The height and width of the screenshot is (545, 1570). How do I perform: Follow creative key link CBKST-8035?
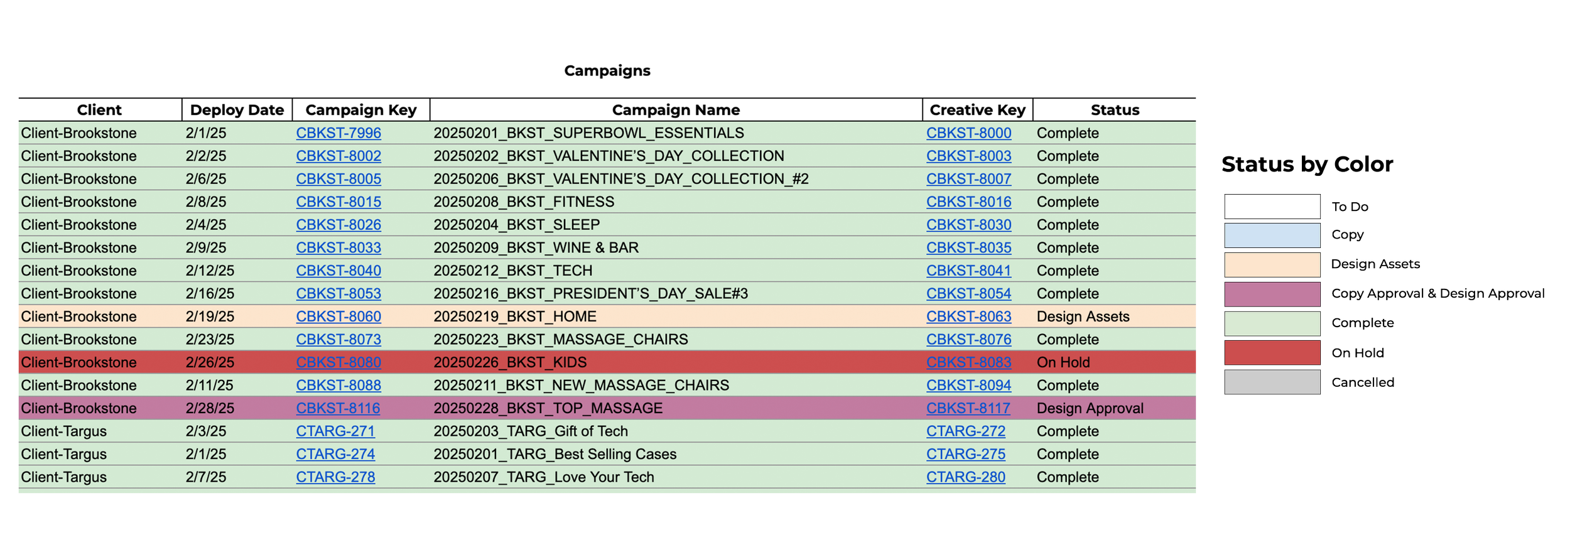click(x=969, y=247)
